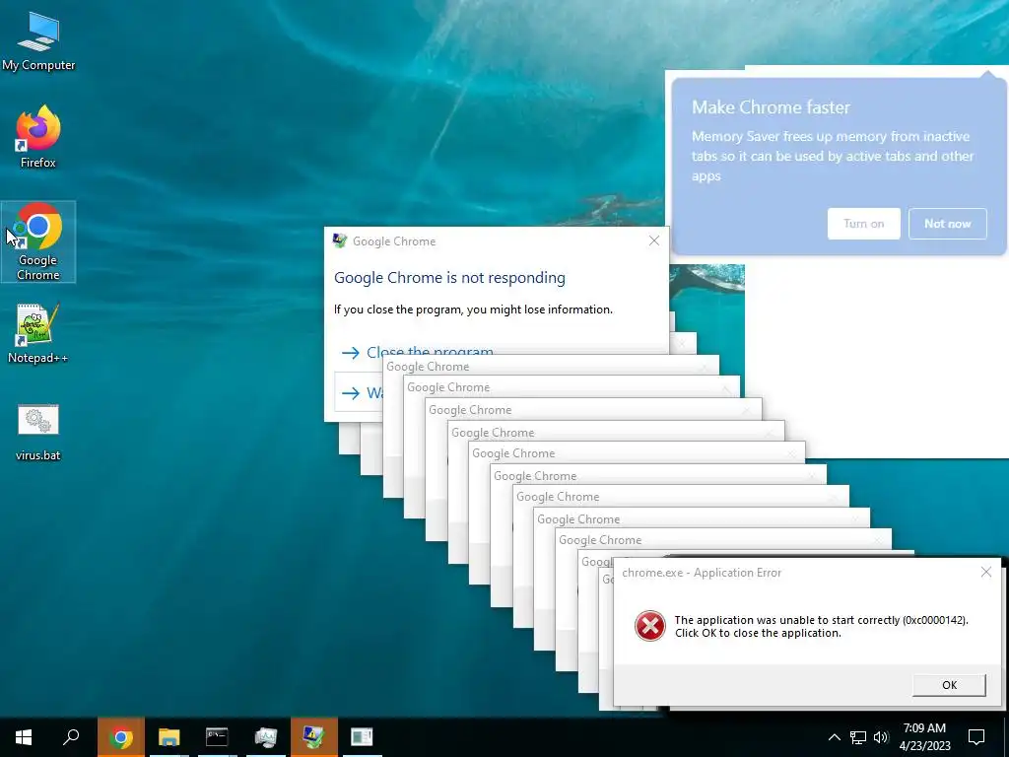Open taskbar search magnifier
This screenshot has width=1009, height=757.
tap(71, 737)
